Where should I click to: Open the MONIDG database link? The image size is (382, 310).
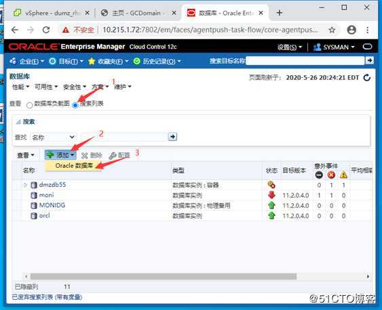tap(52, 205)
